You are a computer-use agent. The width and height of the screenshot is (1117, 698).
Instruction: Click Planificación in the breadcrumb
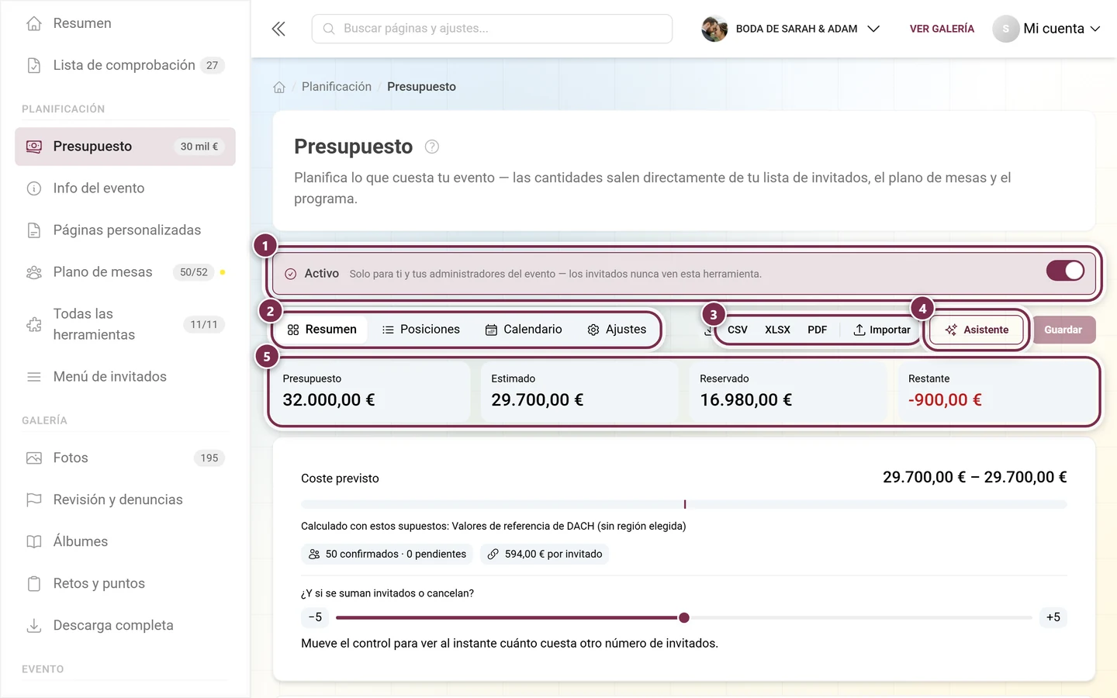coord(337,87)
